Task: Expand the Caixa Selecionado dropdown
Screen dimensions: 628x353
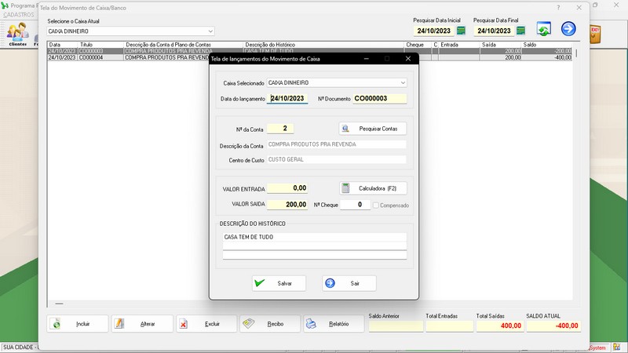Action: click(403, 82)
